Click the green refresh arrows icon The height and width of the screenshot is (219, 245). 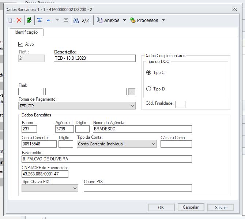coord(29,21)
